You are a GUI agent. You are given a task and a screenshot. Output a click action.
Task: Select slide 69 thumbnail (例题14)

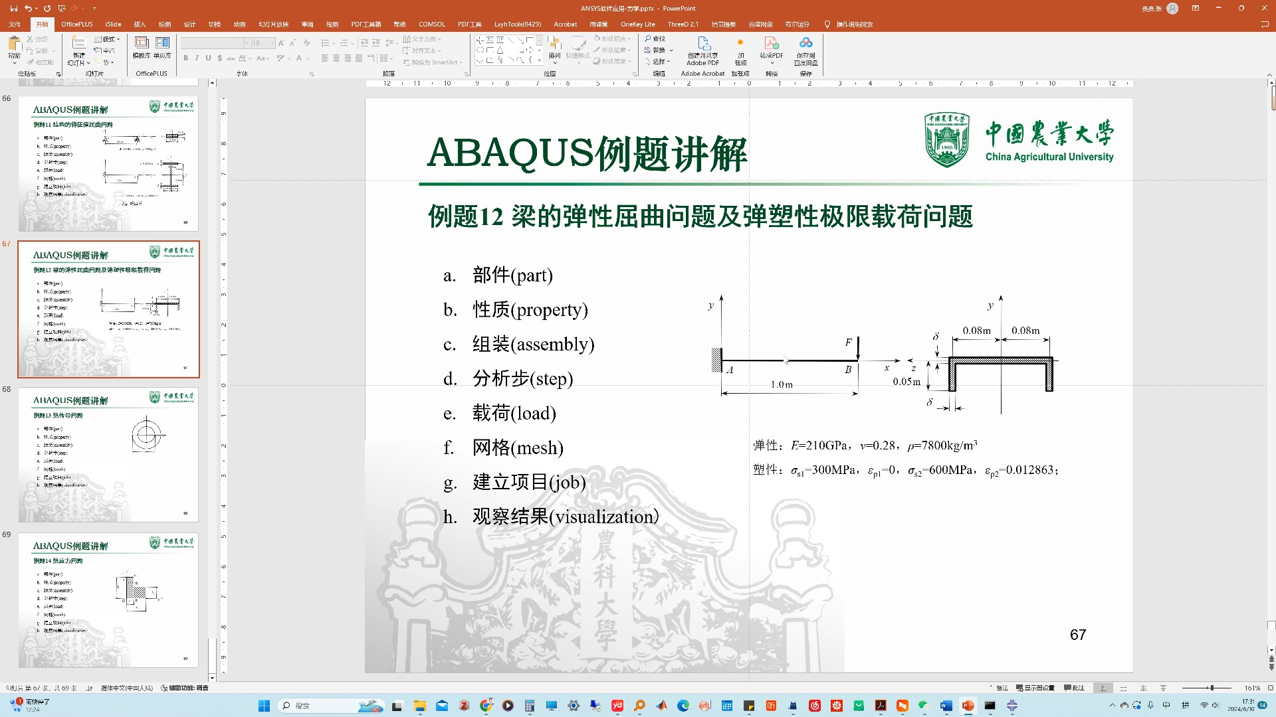tap(108, 600)
